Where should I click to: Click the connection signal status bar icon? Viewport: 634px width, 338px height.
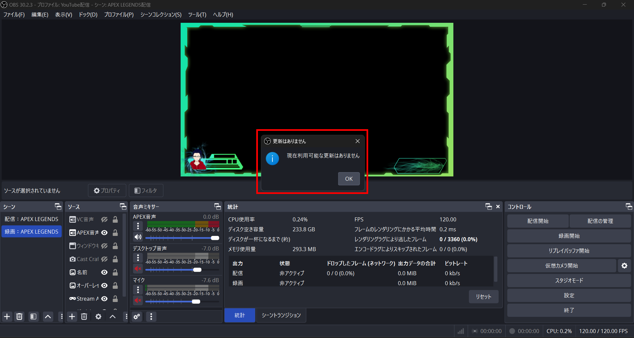(x=461, y=331)
